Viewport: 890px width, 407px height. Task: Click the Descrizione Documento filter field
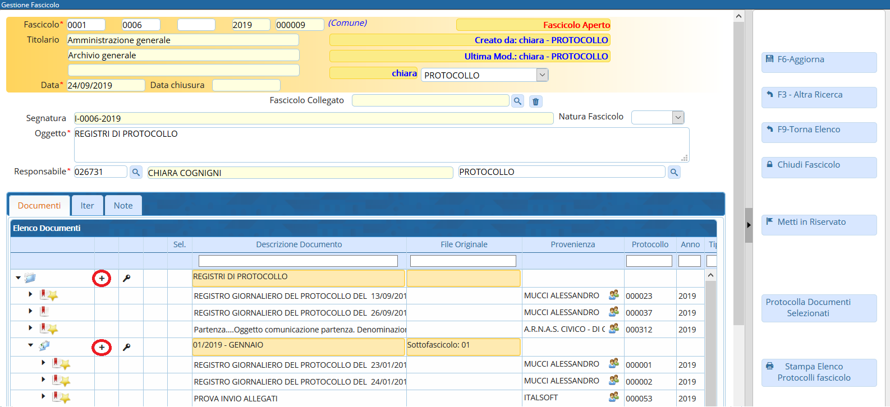[298, 261]
